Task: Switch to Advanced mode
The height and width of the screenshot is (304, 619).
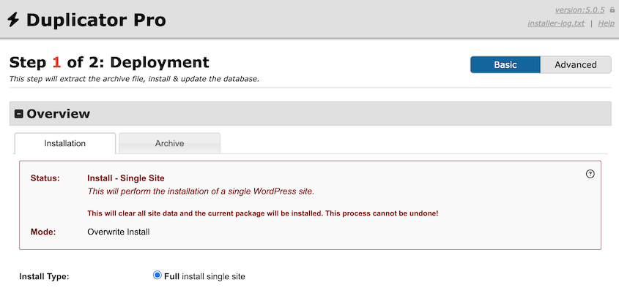Action: (x=576, y=64)
